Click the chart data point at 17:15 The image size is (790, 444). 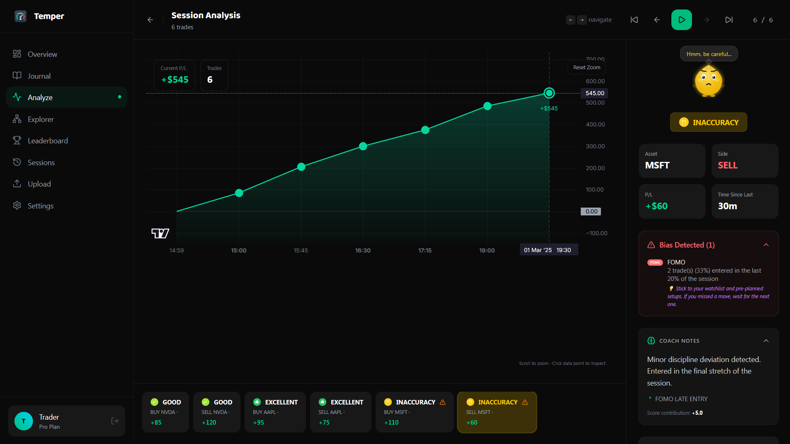pos(425,130)
